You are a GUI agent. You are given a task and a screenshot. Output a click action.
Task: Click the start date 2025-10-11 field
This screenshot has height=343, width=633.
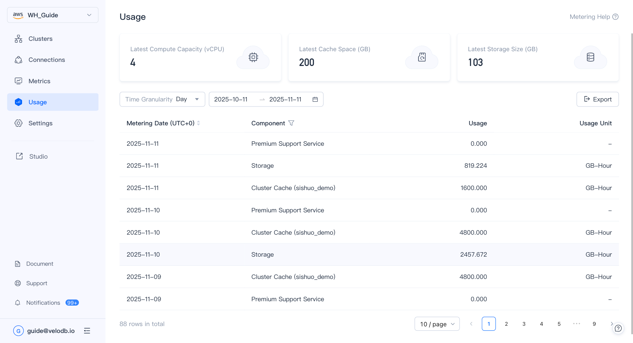[231, 99]
